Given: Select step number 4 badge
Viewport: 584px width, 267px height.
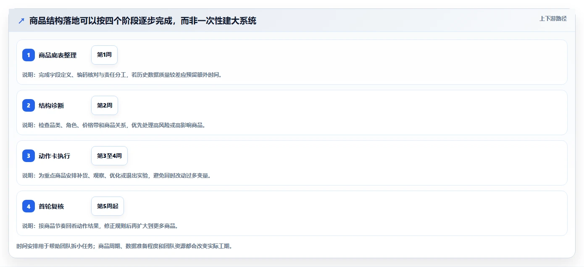Looking at the screenshot, I should tap(29, 206).
